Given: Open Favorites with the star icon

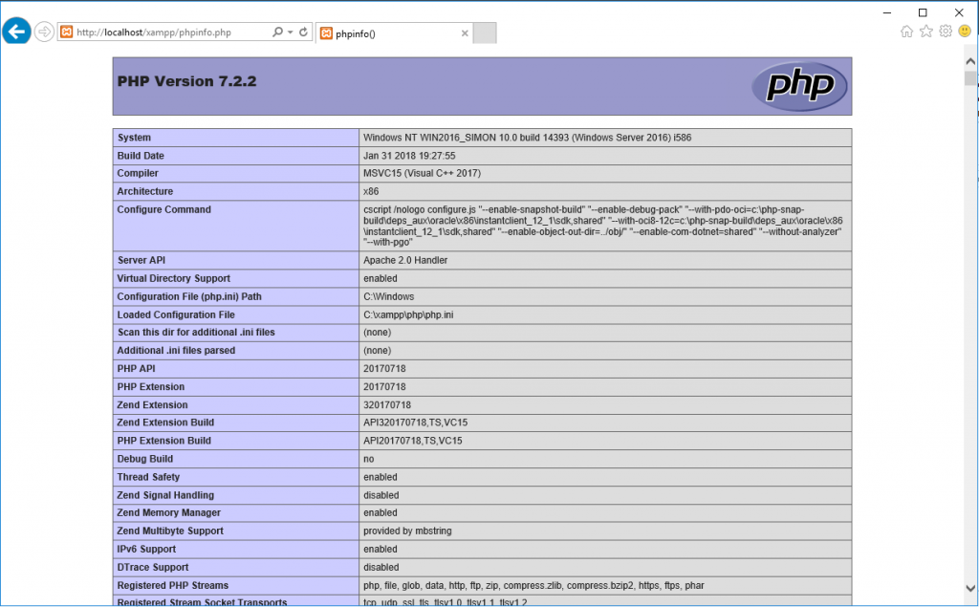Looking at the screenshot, I should coord(925,32).
